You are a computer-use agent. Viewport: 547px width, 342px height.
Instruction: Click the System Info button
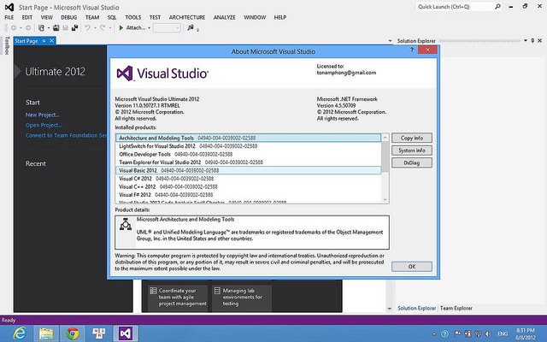(412, 150)
